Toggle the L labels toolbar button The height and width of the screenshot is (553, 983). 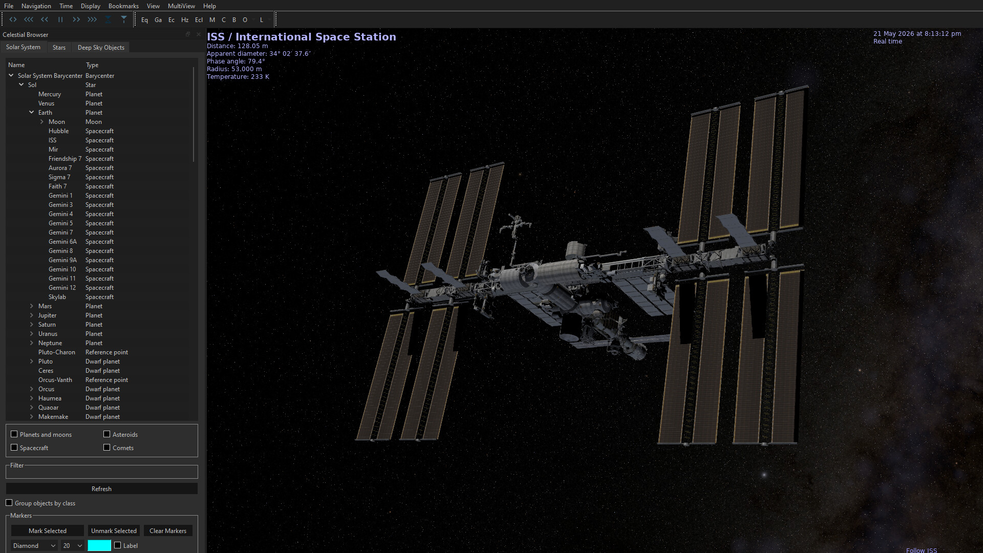pyautogui.click(x=261, y=20)
